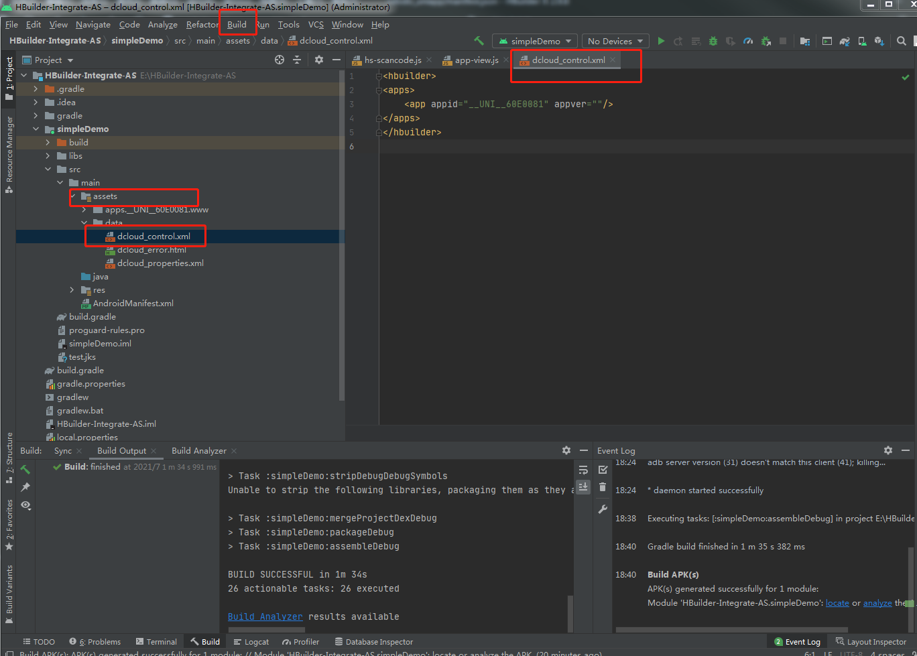This screenshot has width=917, height=656.
Task: Click the locate target icon in Project panel
Action: [x=280, y=60]
